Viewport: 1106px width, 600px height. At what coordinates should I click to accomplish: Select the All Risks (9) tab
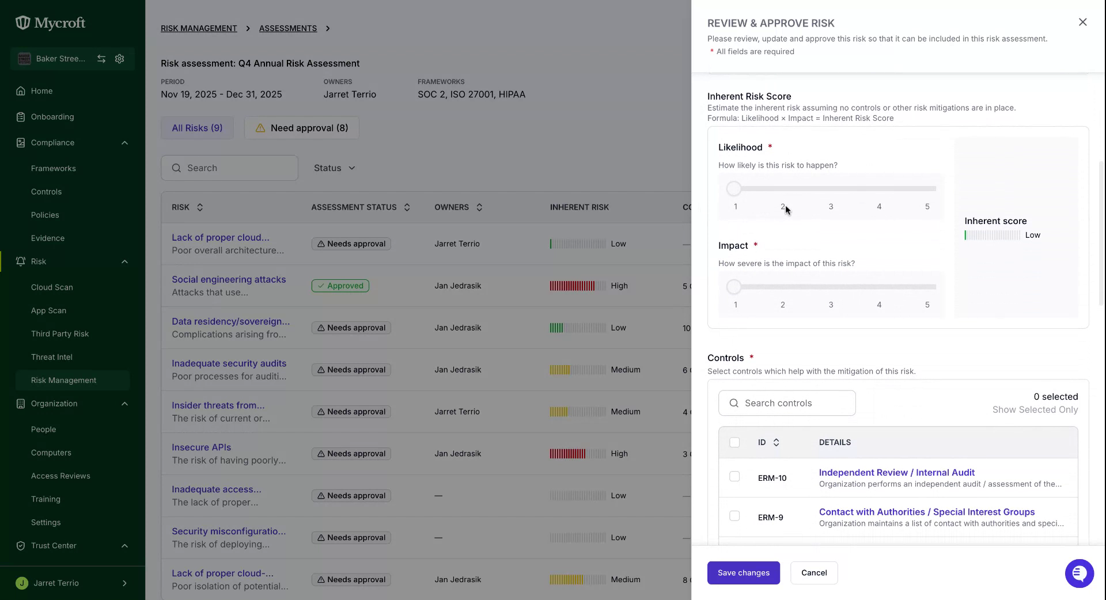(197, 128)
